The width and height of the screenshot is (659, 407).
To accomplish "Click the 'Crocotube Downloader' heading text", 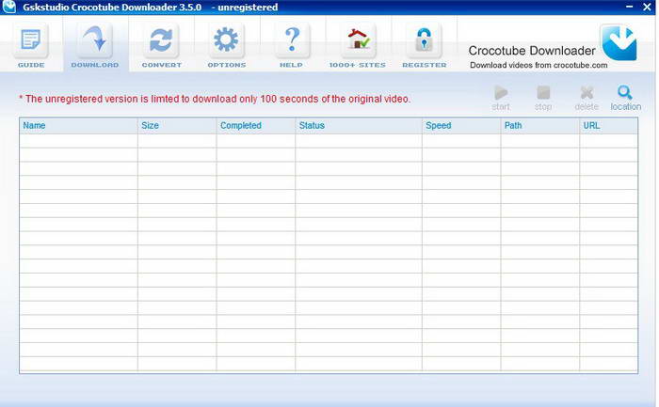I will point(532,51).
